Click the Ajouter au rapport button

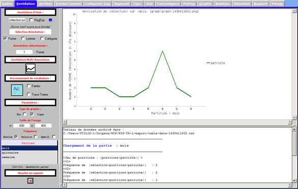pyautogui.click(x=31, y=173)
